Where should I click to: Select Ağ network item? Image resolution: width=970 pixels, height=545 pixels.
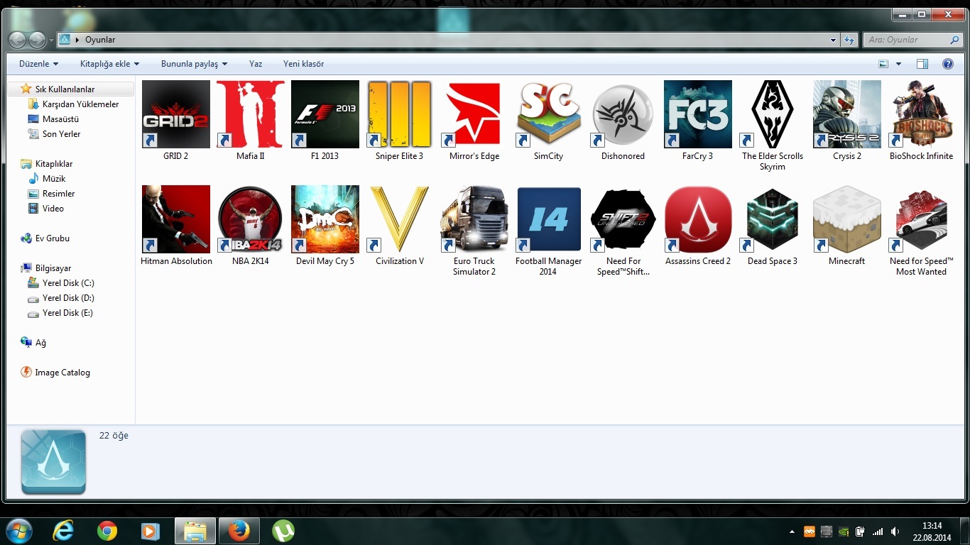pyautogui.click(x=40, y=343)
